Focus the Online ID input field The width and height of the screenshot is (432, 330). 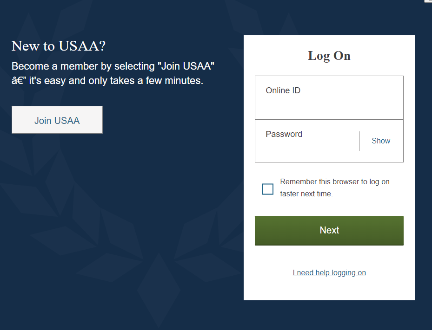point(329,104)
